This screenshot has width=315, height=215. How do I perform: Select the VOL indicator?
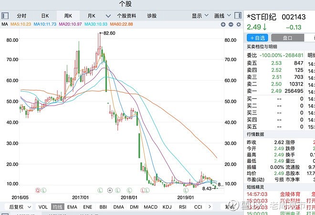point(43,207)
